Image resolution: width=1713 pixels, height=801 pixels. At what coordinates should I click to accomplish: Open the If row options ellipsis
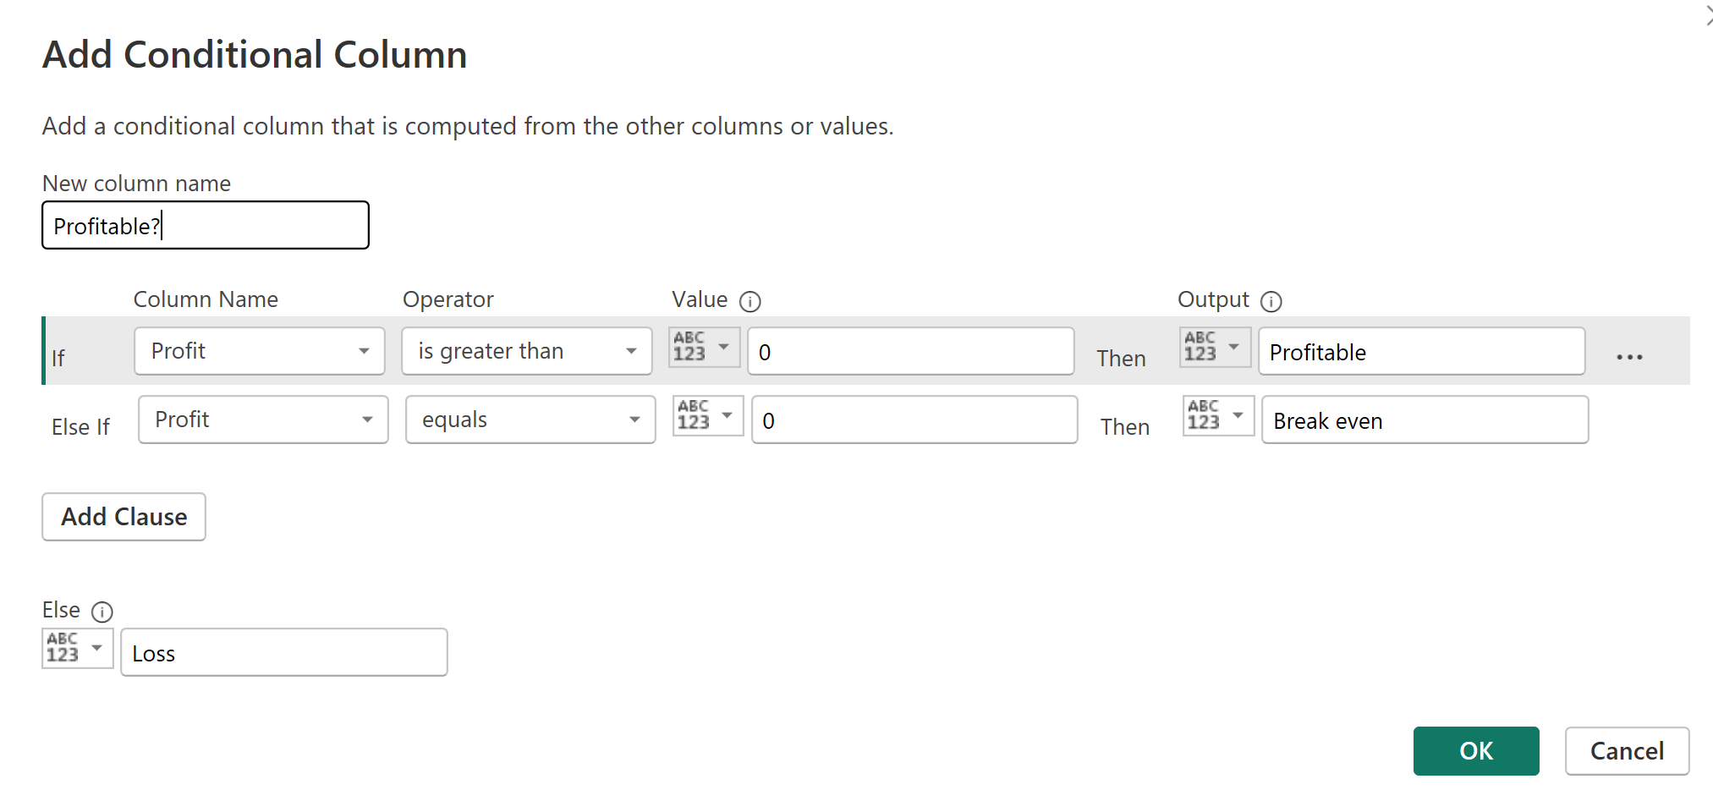pos(1628,357)
